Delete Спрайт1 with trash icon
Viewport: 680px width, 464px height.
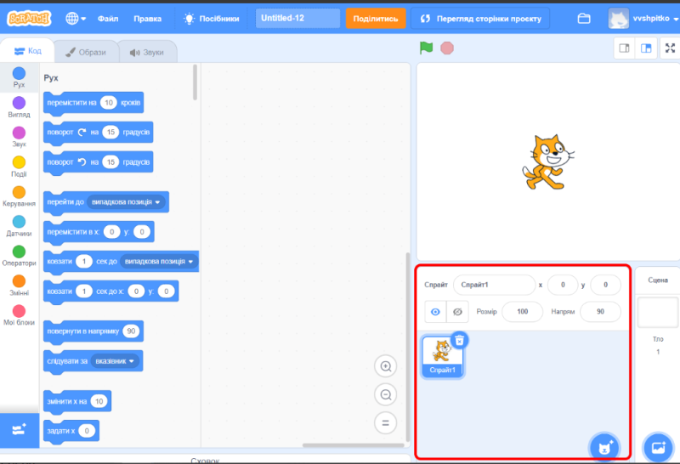[x=459, y=340]
